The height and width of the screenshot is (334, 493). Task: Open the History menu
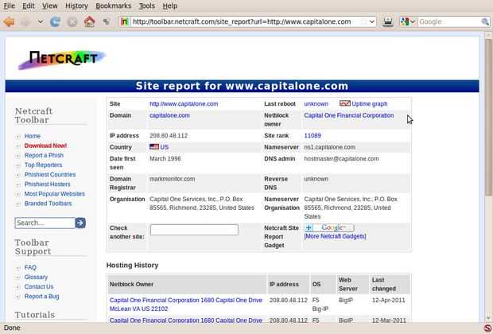click(76, 6)
